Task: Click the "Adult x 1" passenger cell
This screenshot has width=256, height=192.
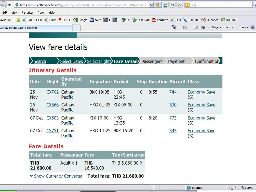Action: tap(69, 163)
